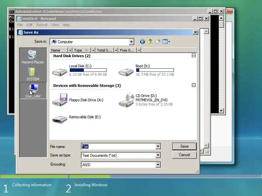Open Notepad's View menu
The width and height of the screenshot is (262, 196).
tap(55, 25)
